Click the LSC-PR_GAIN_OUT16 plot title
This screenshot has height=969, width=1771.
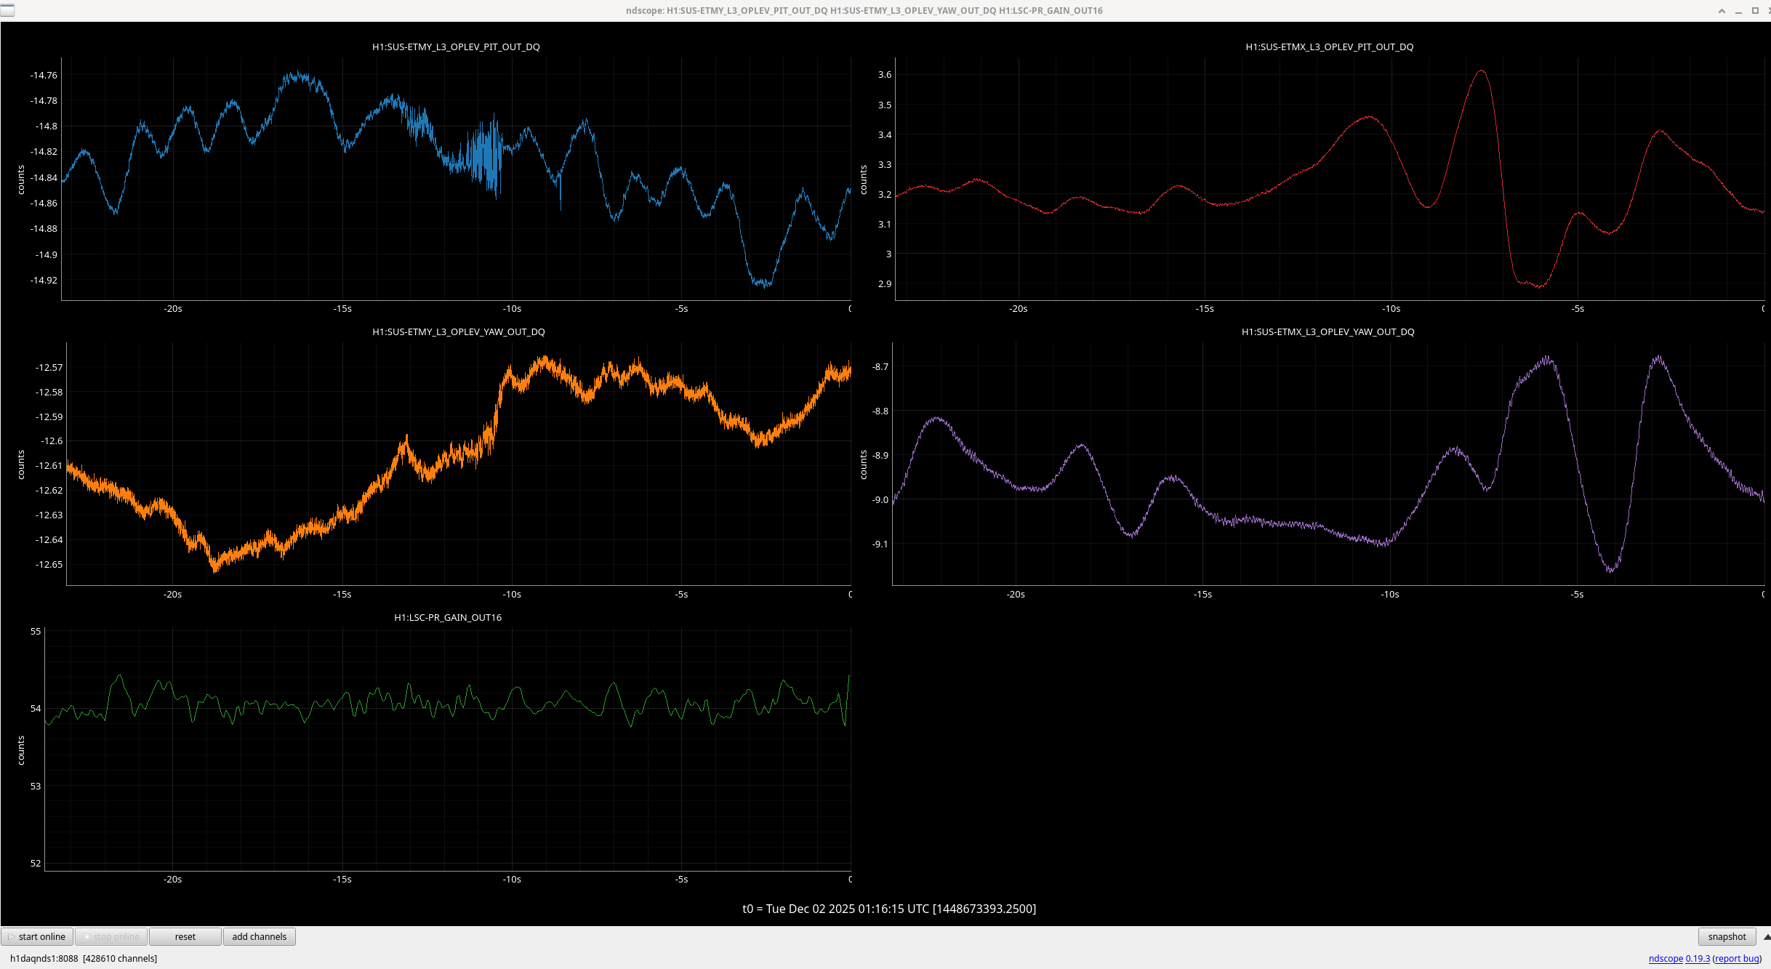coord(448,617)
